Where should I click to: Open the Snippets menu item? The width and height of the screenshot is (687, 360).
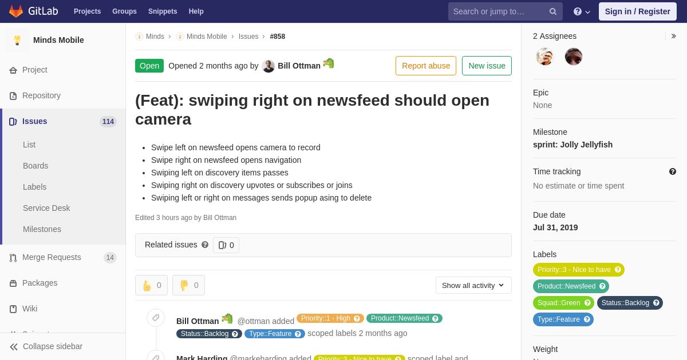tap(163, 11)
